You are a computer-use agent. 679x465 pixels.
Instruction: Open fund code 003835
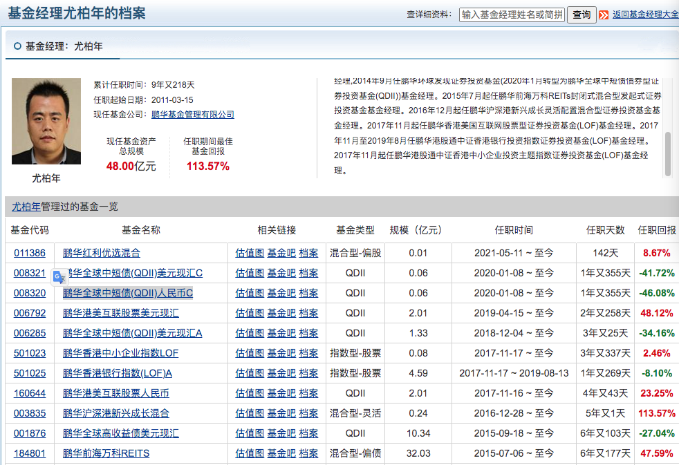click(30, 414)
